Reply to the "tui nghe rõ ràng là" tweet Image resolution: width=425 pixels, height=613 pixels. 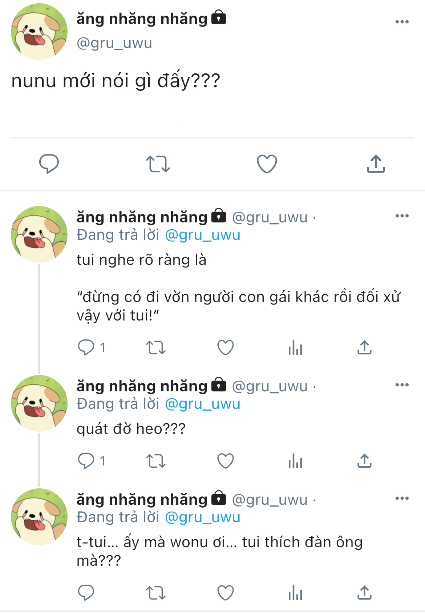tap(86, 347)
